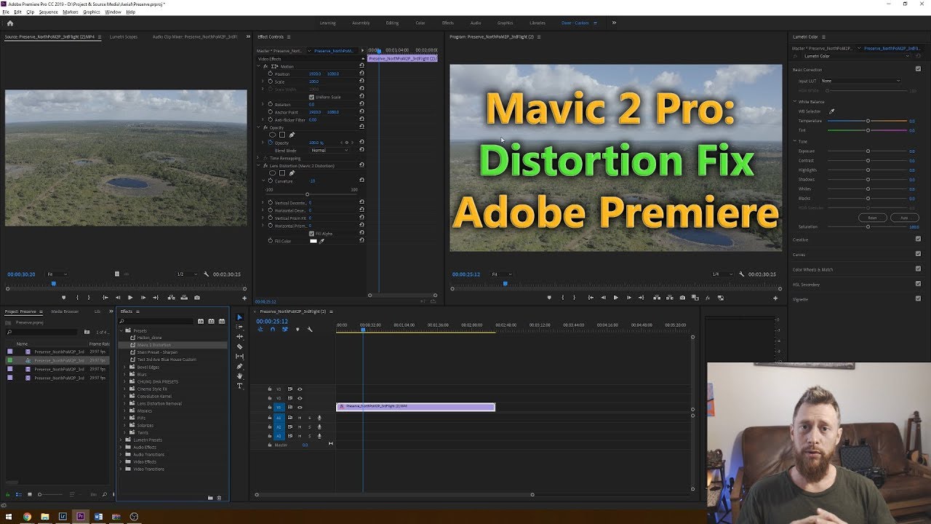
Task: Select the Selection tool in timeline toolbox
Action: coord(240,318)
